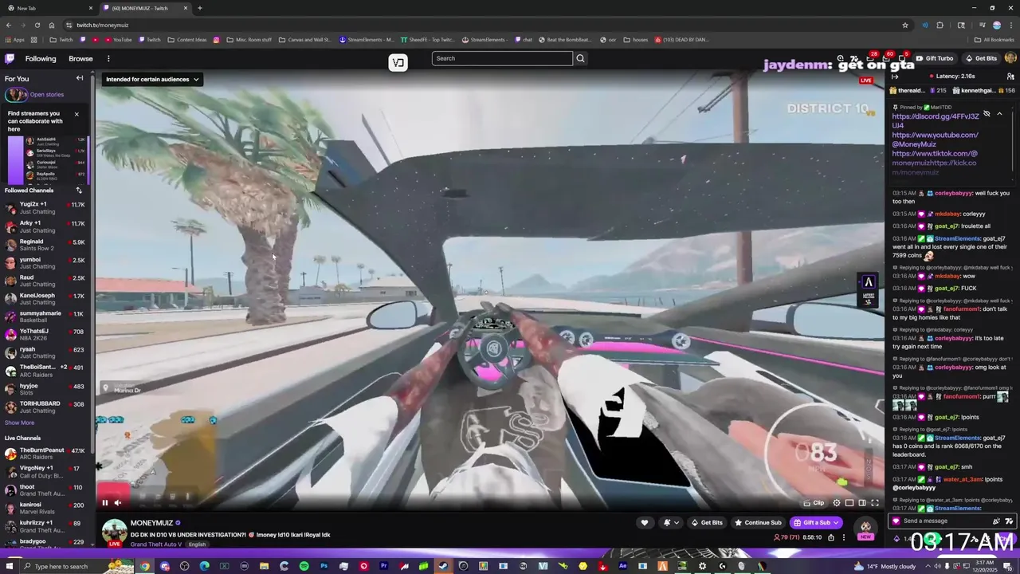The image size is (1020, 574).
Task: Open Spotify from the taskbar
Action: click(x=304, y=566)
